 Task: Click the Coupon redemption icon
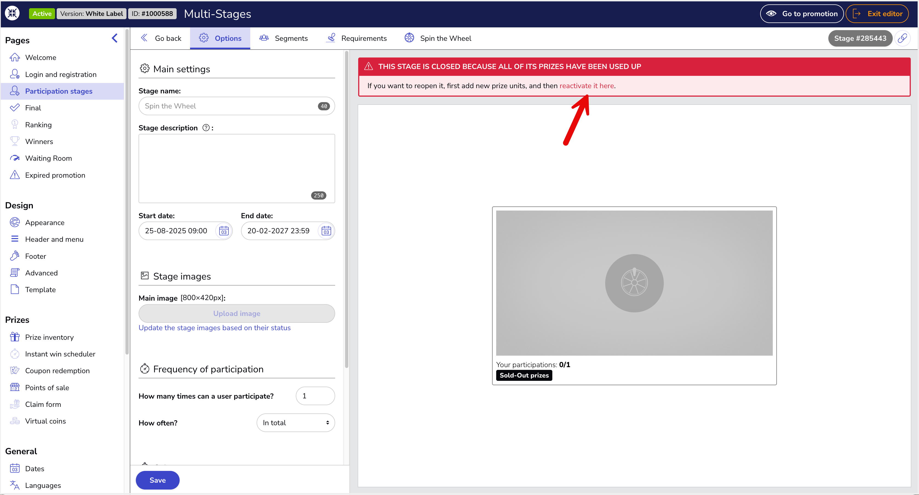15,370
